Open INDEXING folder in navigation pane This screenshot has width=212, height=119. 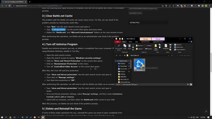(123, 77)
